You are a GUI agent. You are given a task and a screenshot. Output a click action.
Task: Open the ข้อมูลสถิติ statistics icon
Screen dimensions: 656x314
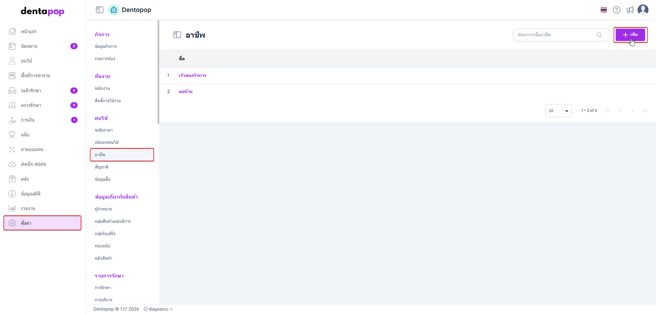[x=13, y=194]
